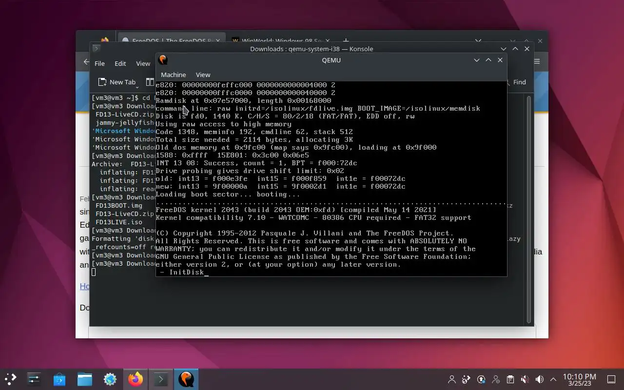624x390 pixels.
Task: Click the partially hidden blue link in Firefox page
Action: click(84, 286)
